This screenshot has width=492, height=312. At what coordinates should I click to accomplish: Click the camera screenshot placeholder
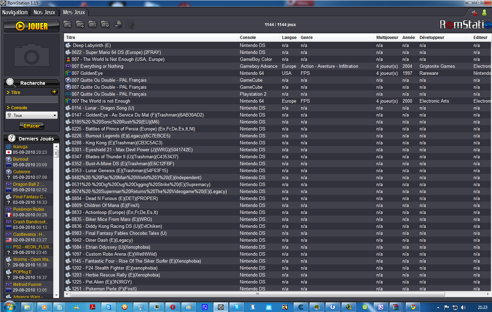tap(32, 55)
